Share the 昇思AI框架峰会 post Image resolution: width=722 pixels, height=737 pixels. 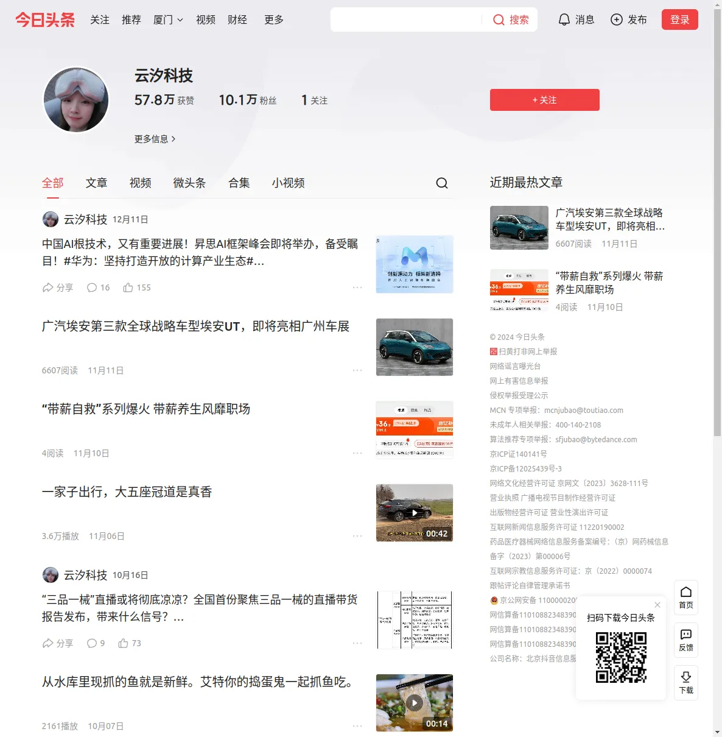pyautogui.click(x=57, y=287)
